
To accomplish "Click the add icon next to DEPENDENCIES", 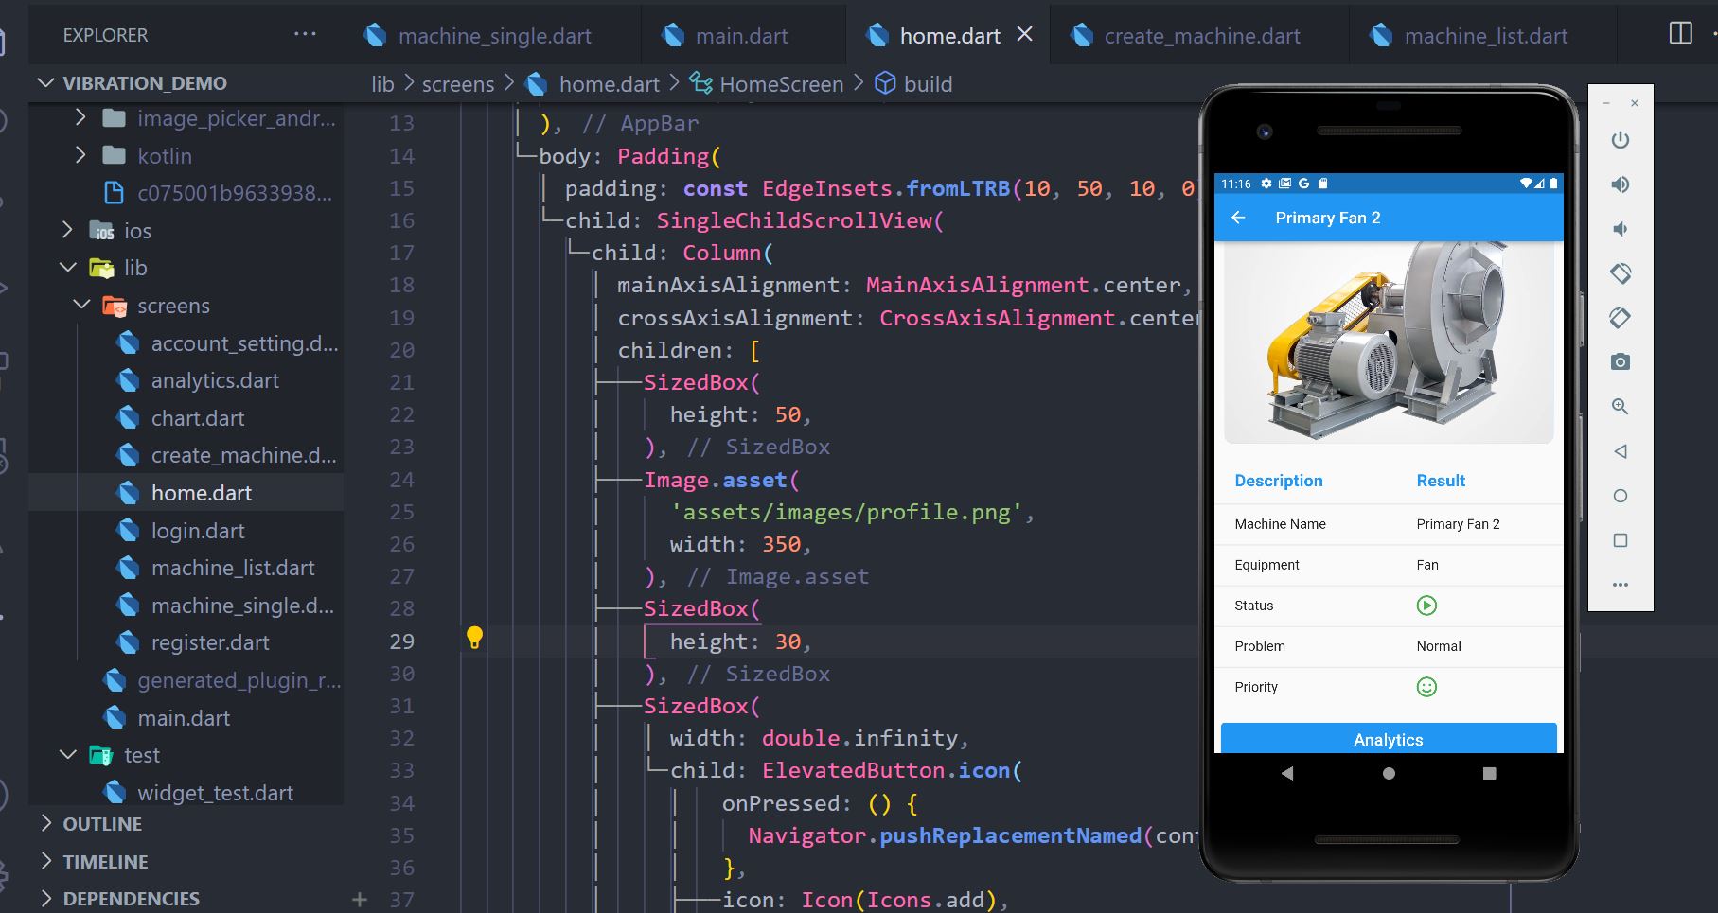I will [x=359, y=900].
